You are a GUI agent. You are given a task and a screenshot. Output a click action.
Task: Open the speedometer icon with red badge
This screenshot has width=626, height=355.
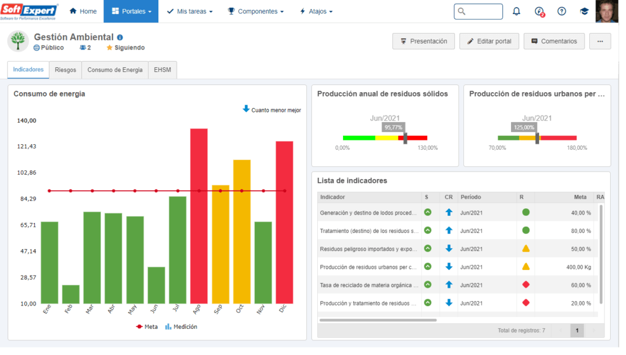click(x=539, y=12)
